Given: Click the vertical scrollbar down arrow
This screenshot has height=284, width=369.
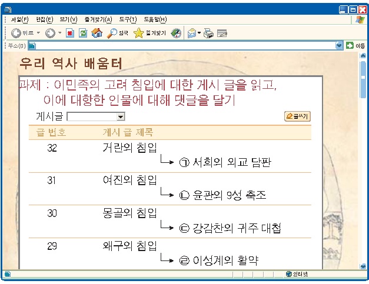Looking at the screenshot, I should pos(363,265).
